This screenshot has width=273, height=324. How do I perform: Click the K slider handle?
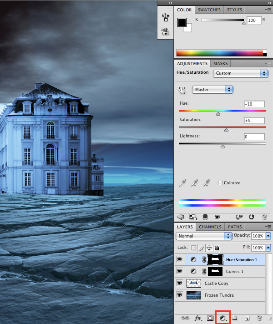click(244, 23)
